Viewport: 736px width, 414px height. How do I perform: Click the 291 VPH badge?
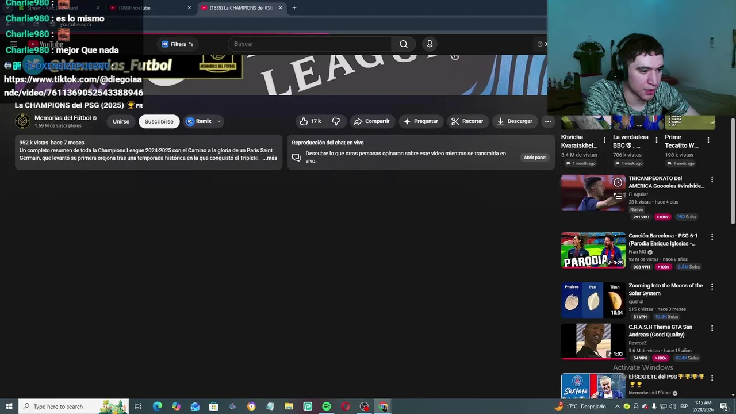pyautogui.click(x=641, y=217)
